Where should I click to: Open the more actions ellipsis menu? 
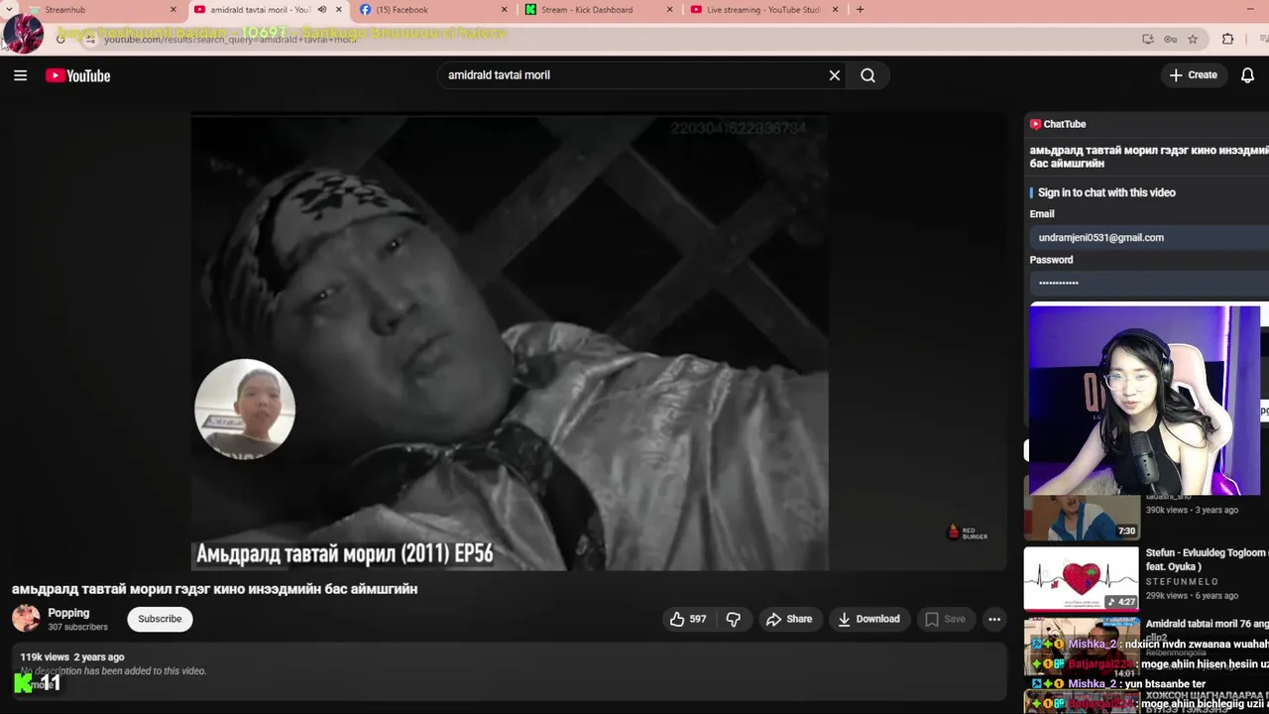994,619
